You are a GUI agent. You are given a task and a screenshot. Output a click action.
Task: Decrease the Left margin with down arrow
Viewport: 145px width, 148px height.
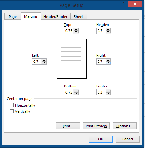[x=44, y=63]
